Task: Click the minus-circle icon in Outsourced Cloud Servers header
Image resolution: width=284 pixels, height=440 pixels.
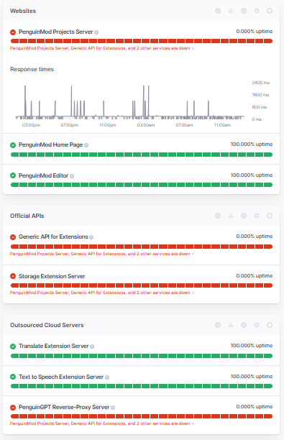Action: (244, 325)
